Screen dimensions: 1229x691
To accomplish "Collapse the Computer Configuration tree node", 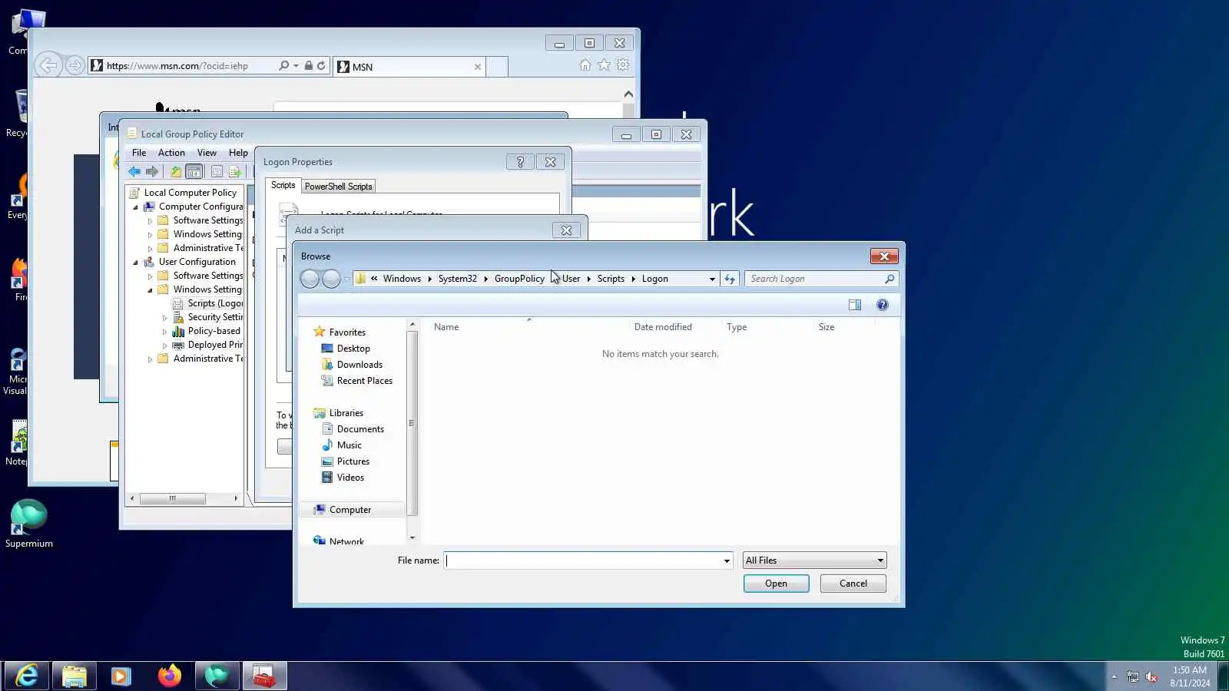I will point(136,207).
